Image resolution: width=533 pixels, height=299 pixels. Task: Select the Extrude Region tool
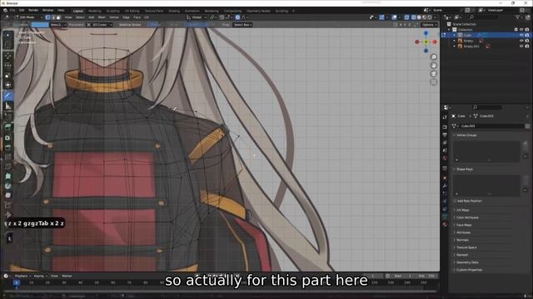tap(8, 127)
